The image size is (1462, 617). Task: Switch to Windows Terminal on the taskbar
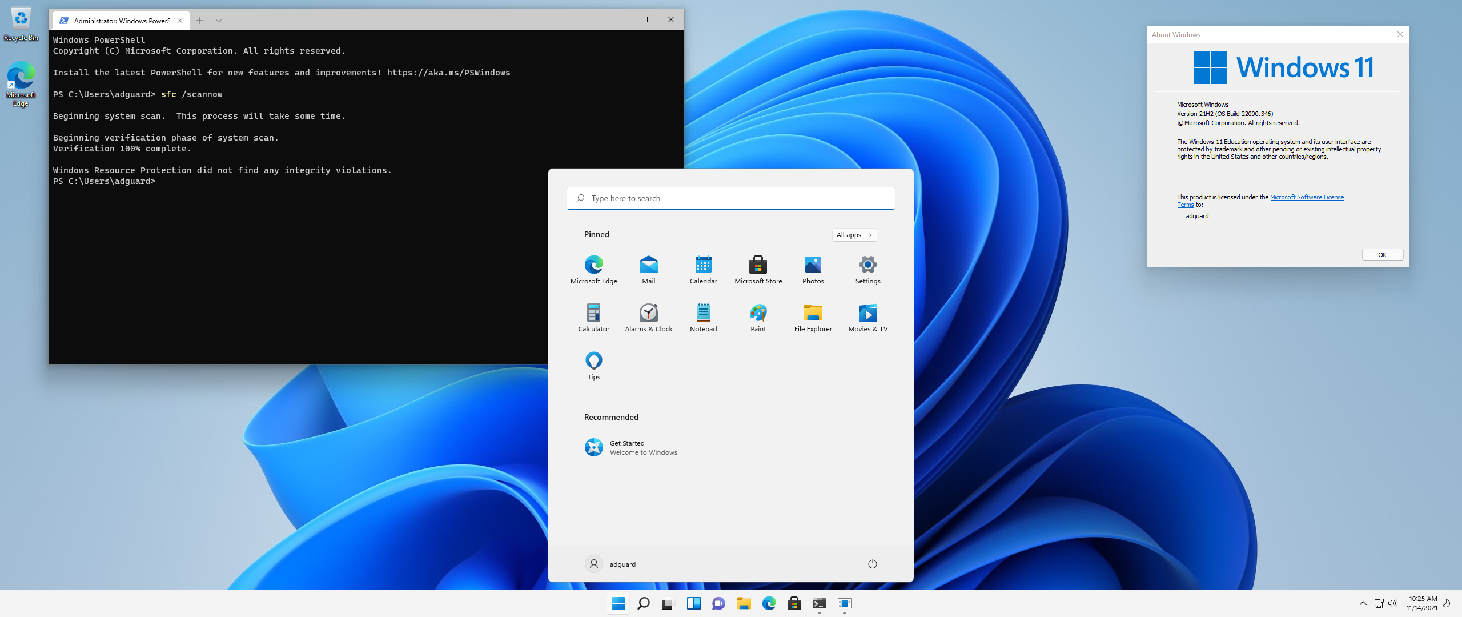[x=819, y=603]
